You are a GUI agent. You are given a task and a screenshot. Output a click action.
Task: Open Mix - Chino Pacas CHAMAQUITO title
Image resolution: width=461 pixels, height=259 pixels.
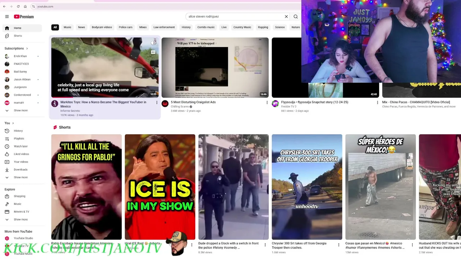pos(416,102)
